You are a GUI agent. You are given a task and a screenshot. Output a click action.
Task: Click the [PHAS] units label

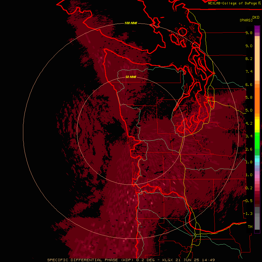(x=246, y=20)
